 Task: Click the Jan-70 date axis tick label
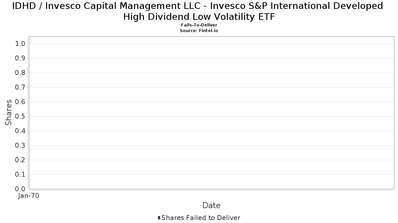29,196
